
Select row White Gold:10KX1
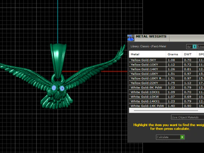coord(167,92)
